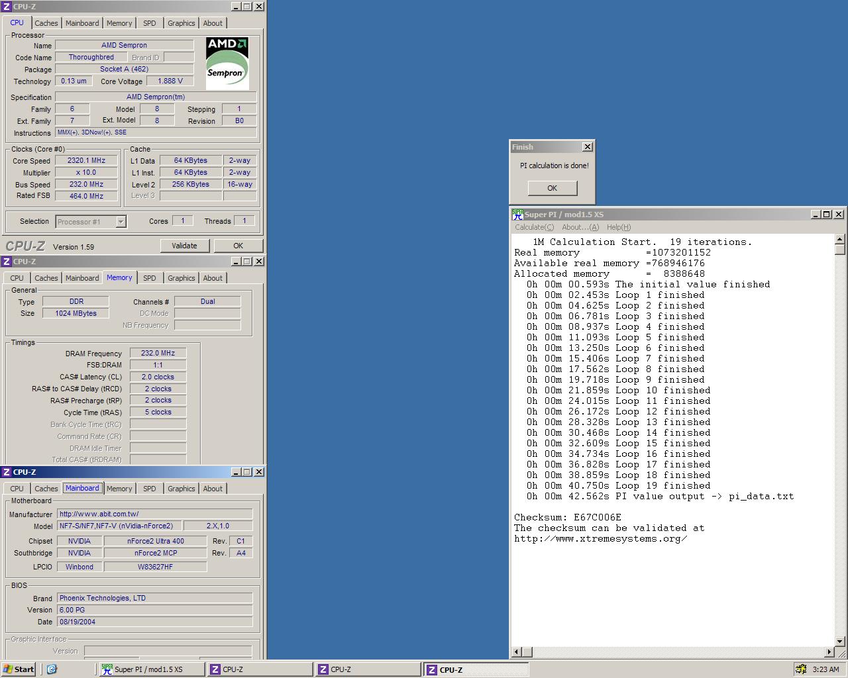Close the Finish dialog
The height and width of the screenshot is (678, 848).
click(x=587, y=147)
